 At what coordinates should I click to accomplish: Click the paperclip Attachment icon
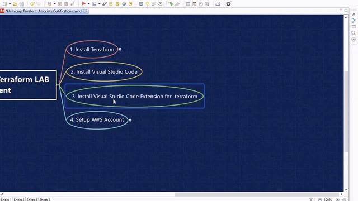click(x=105, y=4)
